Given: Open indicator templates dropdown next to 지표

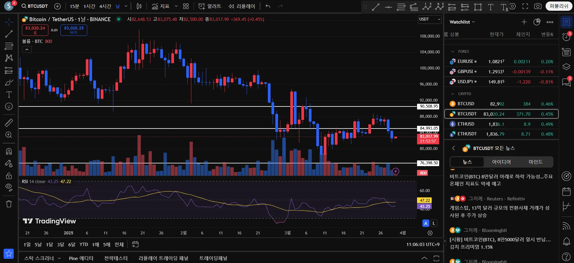Looking at the screenshot, I should click(x=176, y=6).
